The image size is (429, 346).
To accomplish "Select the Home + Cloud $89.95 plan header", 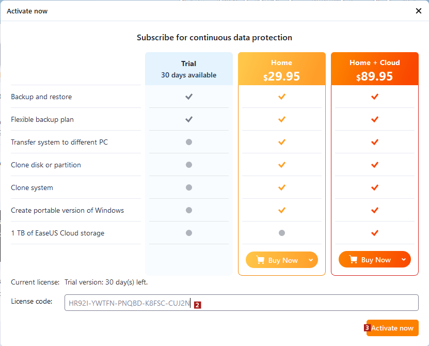I will pyautogui.click(x=375, y=69).
